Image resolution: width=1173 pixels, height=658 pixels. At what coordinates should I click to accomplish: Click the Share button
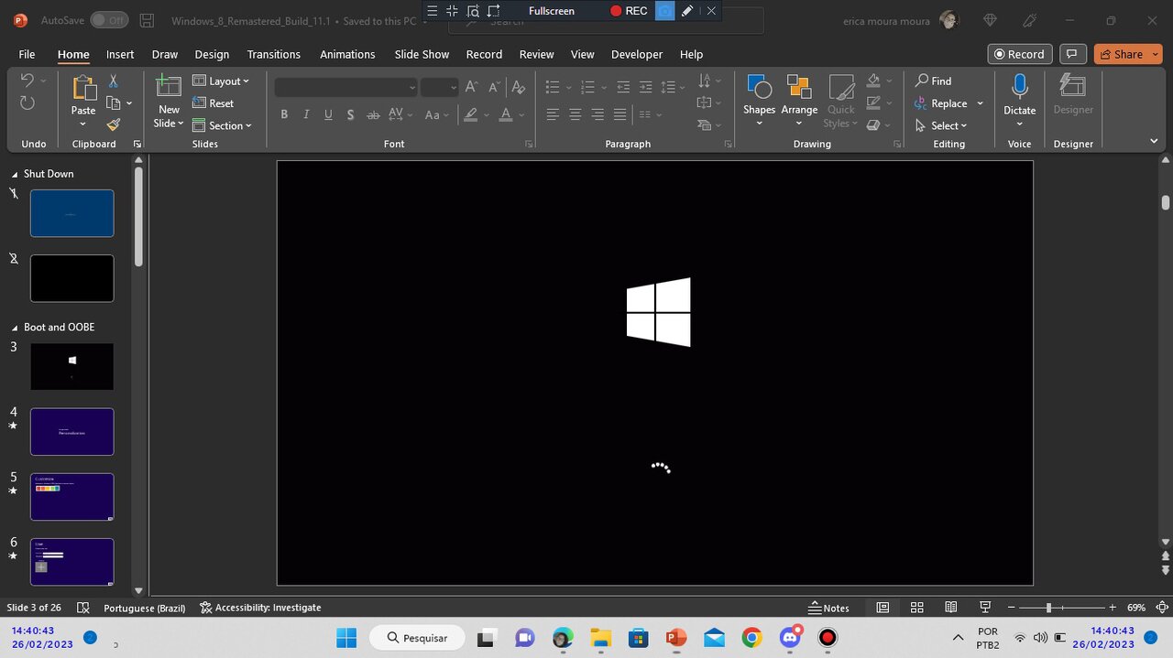pos(1121,54)
